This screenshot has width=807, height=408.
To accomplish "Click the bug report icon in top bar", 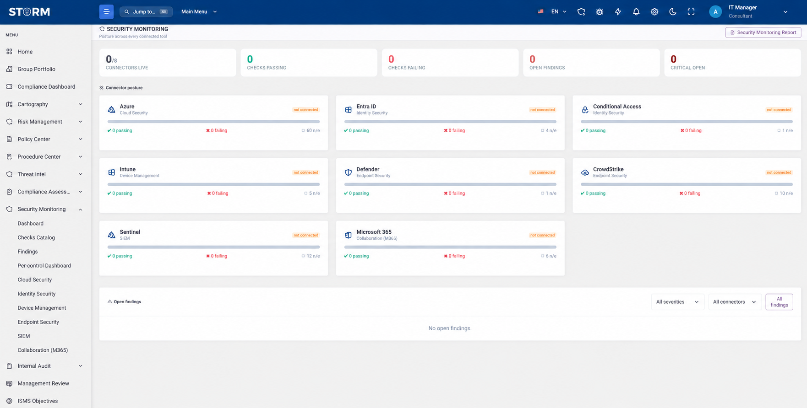I will (600, 12).
